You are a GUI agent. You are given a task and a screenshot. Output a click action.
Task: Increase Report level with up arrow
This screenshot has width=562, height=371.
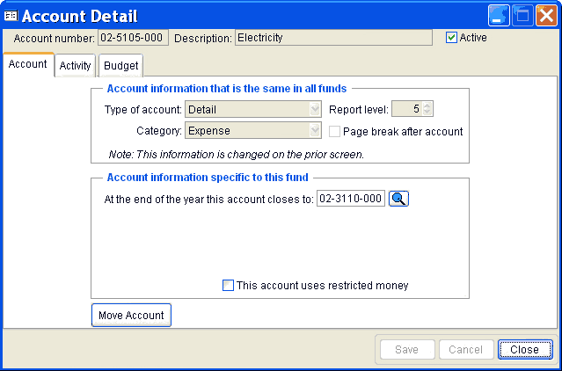pos(427,105)
